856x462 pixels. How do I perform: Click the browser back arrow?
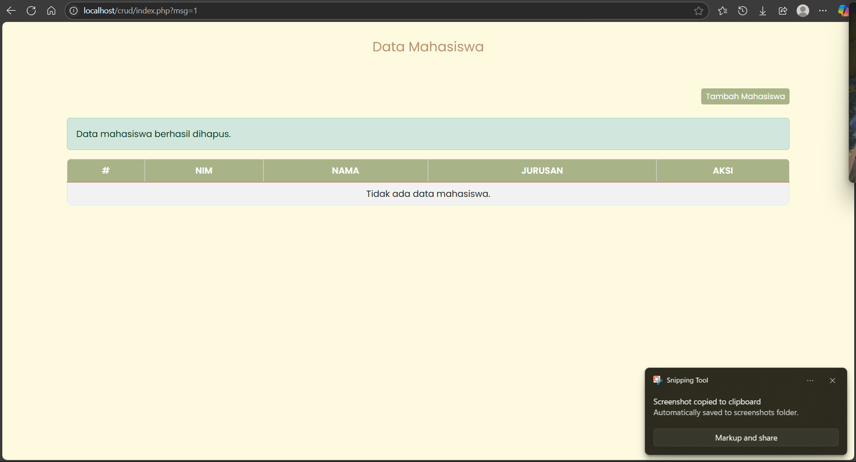pyautogui.click(x=11, y=11)
